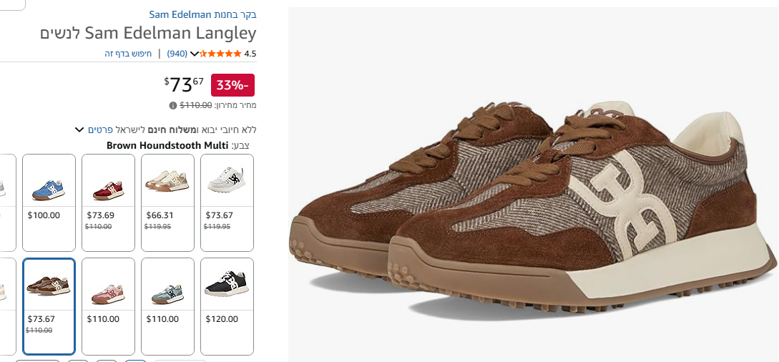Click the 4.5 star rating icons
The height and width of the screenshot is (362, 779).
tap(220, 54)
